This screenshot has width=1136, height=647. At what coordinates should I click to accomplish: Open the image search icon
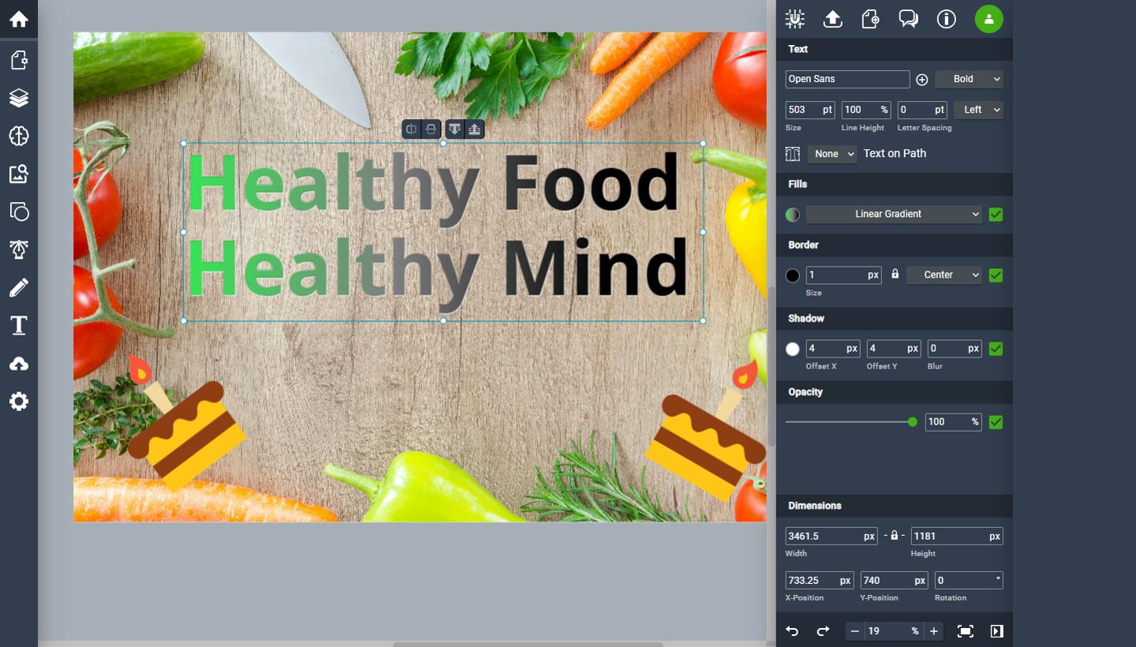[19, 174]
